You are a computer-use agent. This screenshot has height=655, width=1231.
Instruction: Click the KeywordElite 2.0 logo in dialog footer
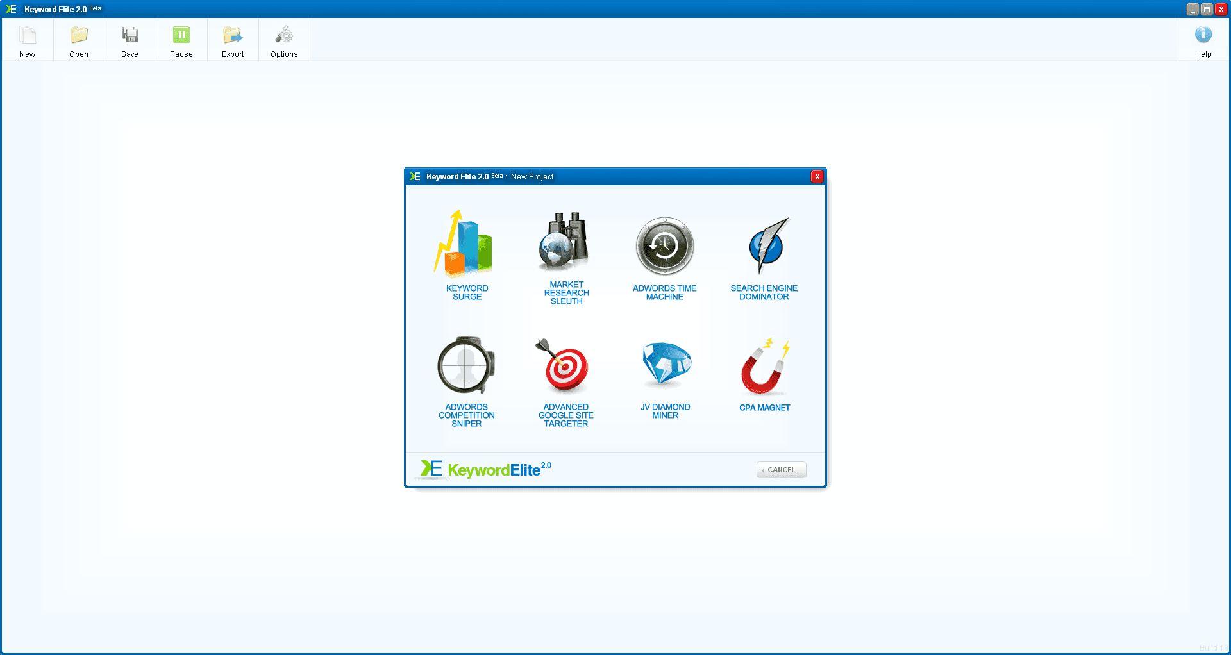tap(486, 469)
